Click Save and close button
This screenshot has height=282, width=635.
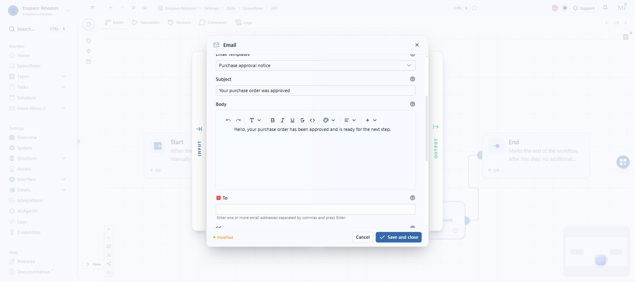398,237
